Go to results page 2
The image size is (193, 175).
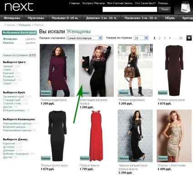pos(159,38)
